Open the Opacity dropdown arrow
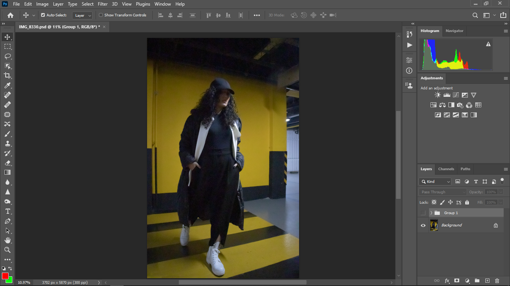Screen dimensions: 510x286 pos(501,192)
